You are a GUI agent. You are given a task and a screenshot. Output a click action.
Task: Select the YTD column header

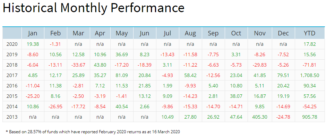point(309,33)
